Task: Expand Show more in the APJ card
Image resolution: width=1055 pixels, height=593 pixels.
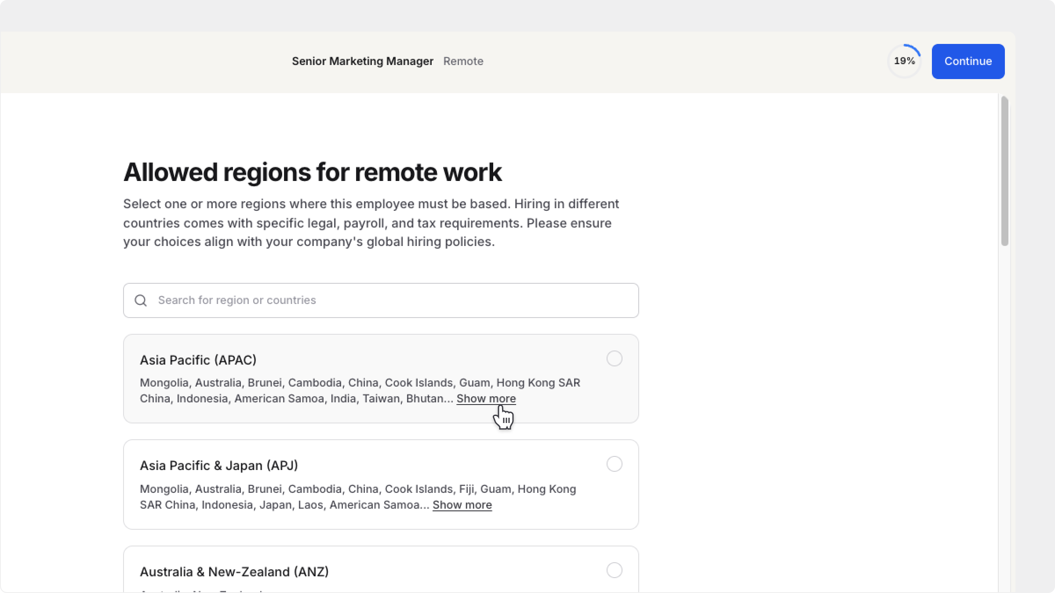Action: point(462,505)
